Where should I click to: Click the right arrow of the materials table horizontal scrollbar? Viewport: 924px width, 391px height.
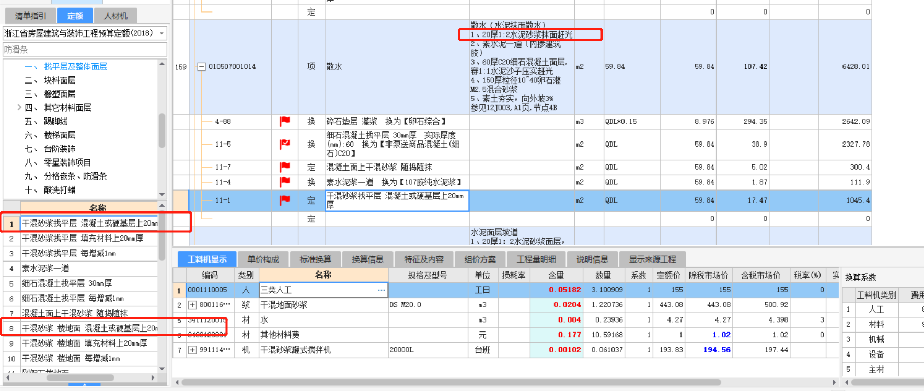pyautogui.click(x=834, y=382)
